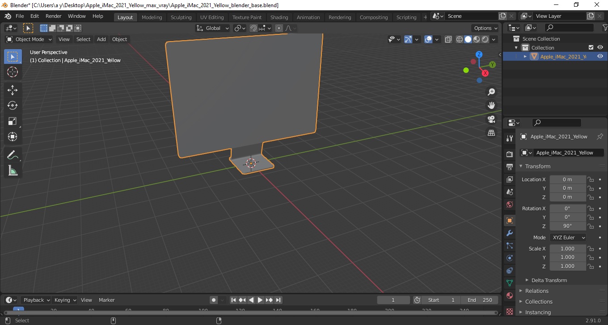
Task: Open Modifier properties wrench tab
Action: click(x=510, y=233)
